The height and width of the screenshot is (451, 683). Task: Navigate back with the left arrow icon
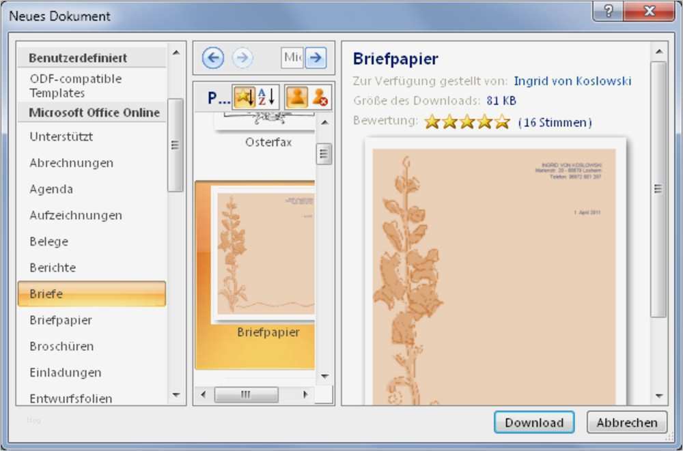pyautogui.click(x=212, y=58)
